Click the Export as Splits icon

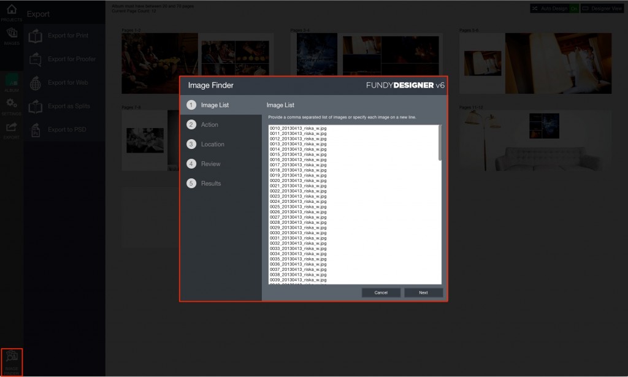(x=35, y=107)
